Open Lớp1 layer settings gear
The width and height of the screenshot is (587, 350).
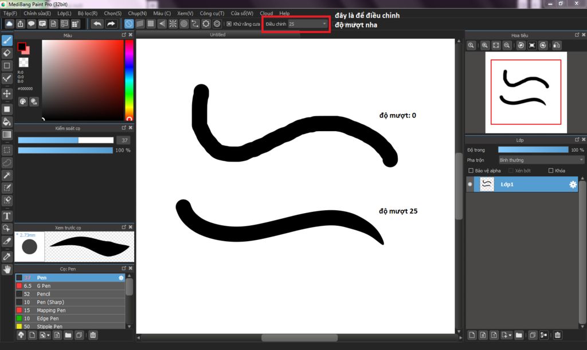click(x=573, y=184)
